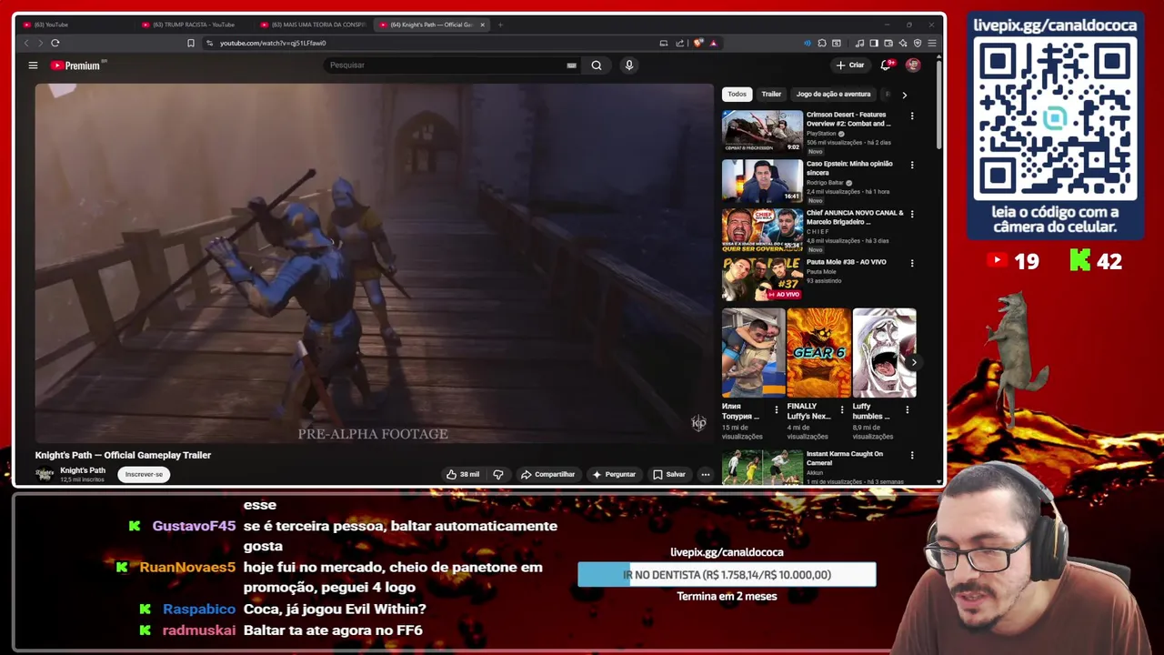The width and height of the screenshot is (1164, 655).
Task: Open the Brave shields lion icon
Action: coord(697,43)
